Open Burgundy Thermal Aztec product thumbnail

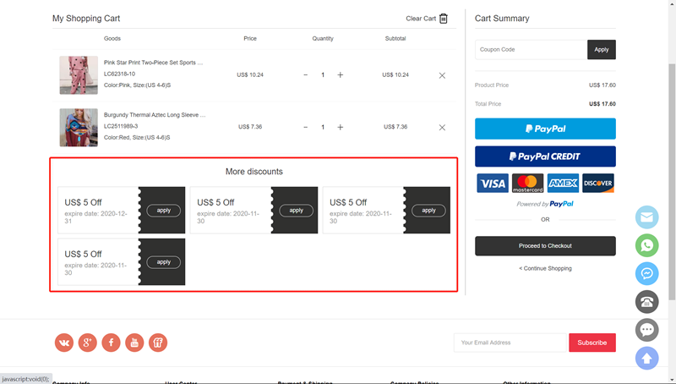pos(79,127)
